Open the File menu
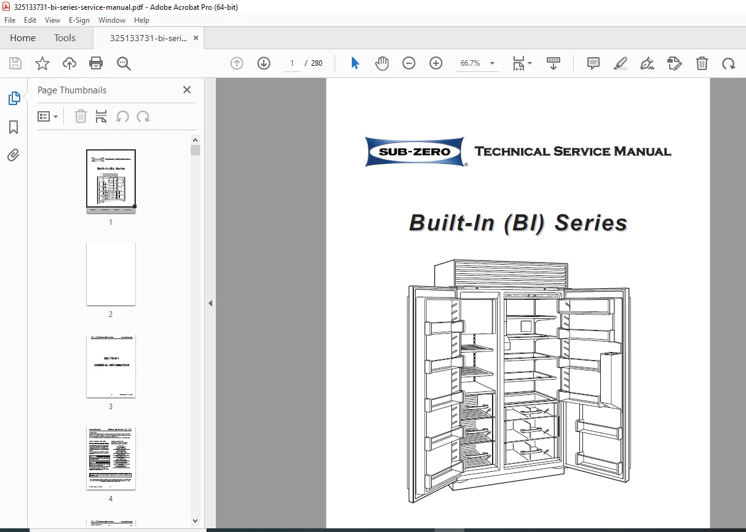This screenshot has height=532, width=746. [10, 20]
